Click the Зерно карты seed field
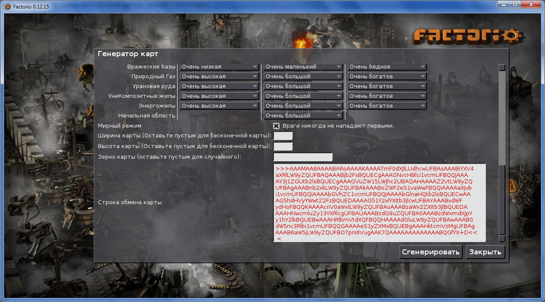This screenshot has width=545, height=302. [x=303, y=157]
